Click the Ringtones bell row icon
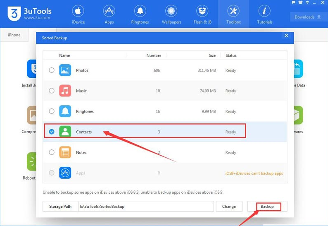Screen dimensions: 328x226 tap(65, 111)
